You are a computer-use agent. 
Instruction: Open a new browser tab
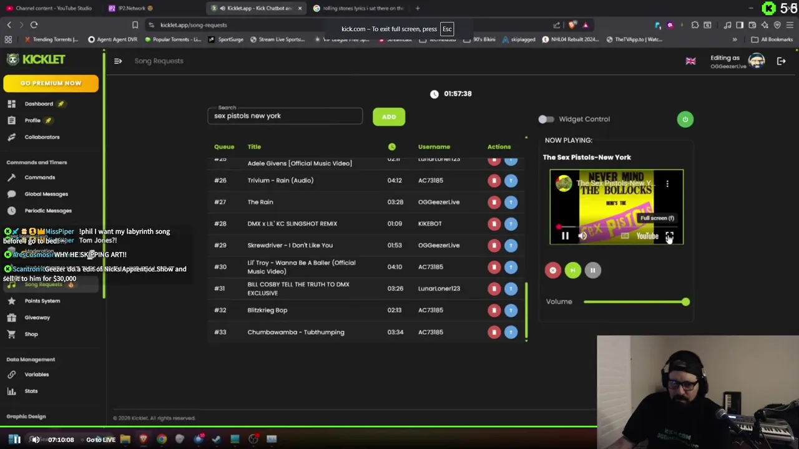(418, 8)
